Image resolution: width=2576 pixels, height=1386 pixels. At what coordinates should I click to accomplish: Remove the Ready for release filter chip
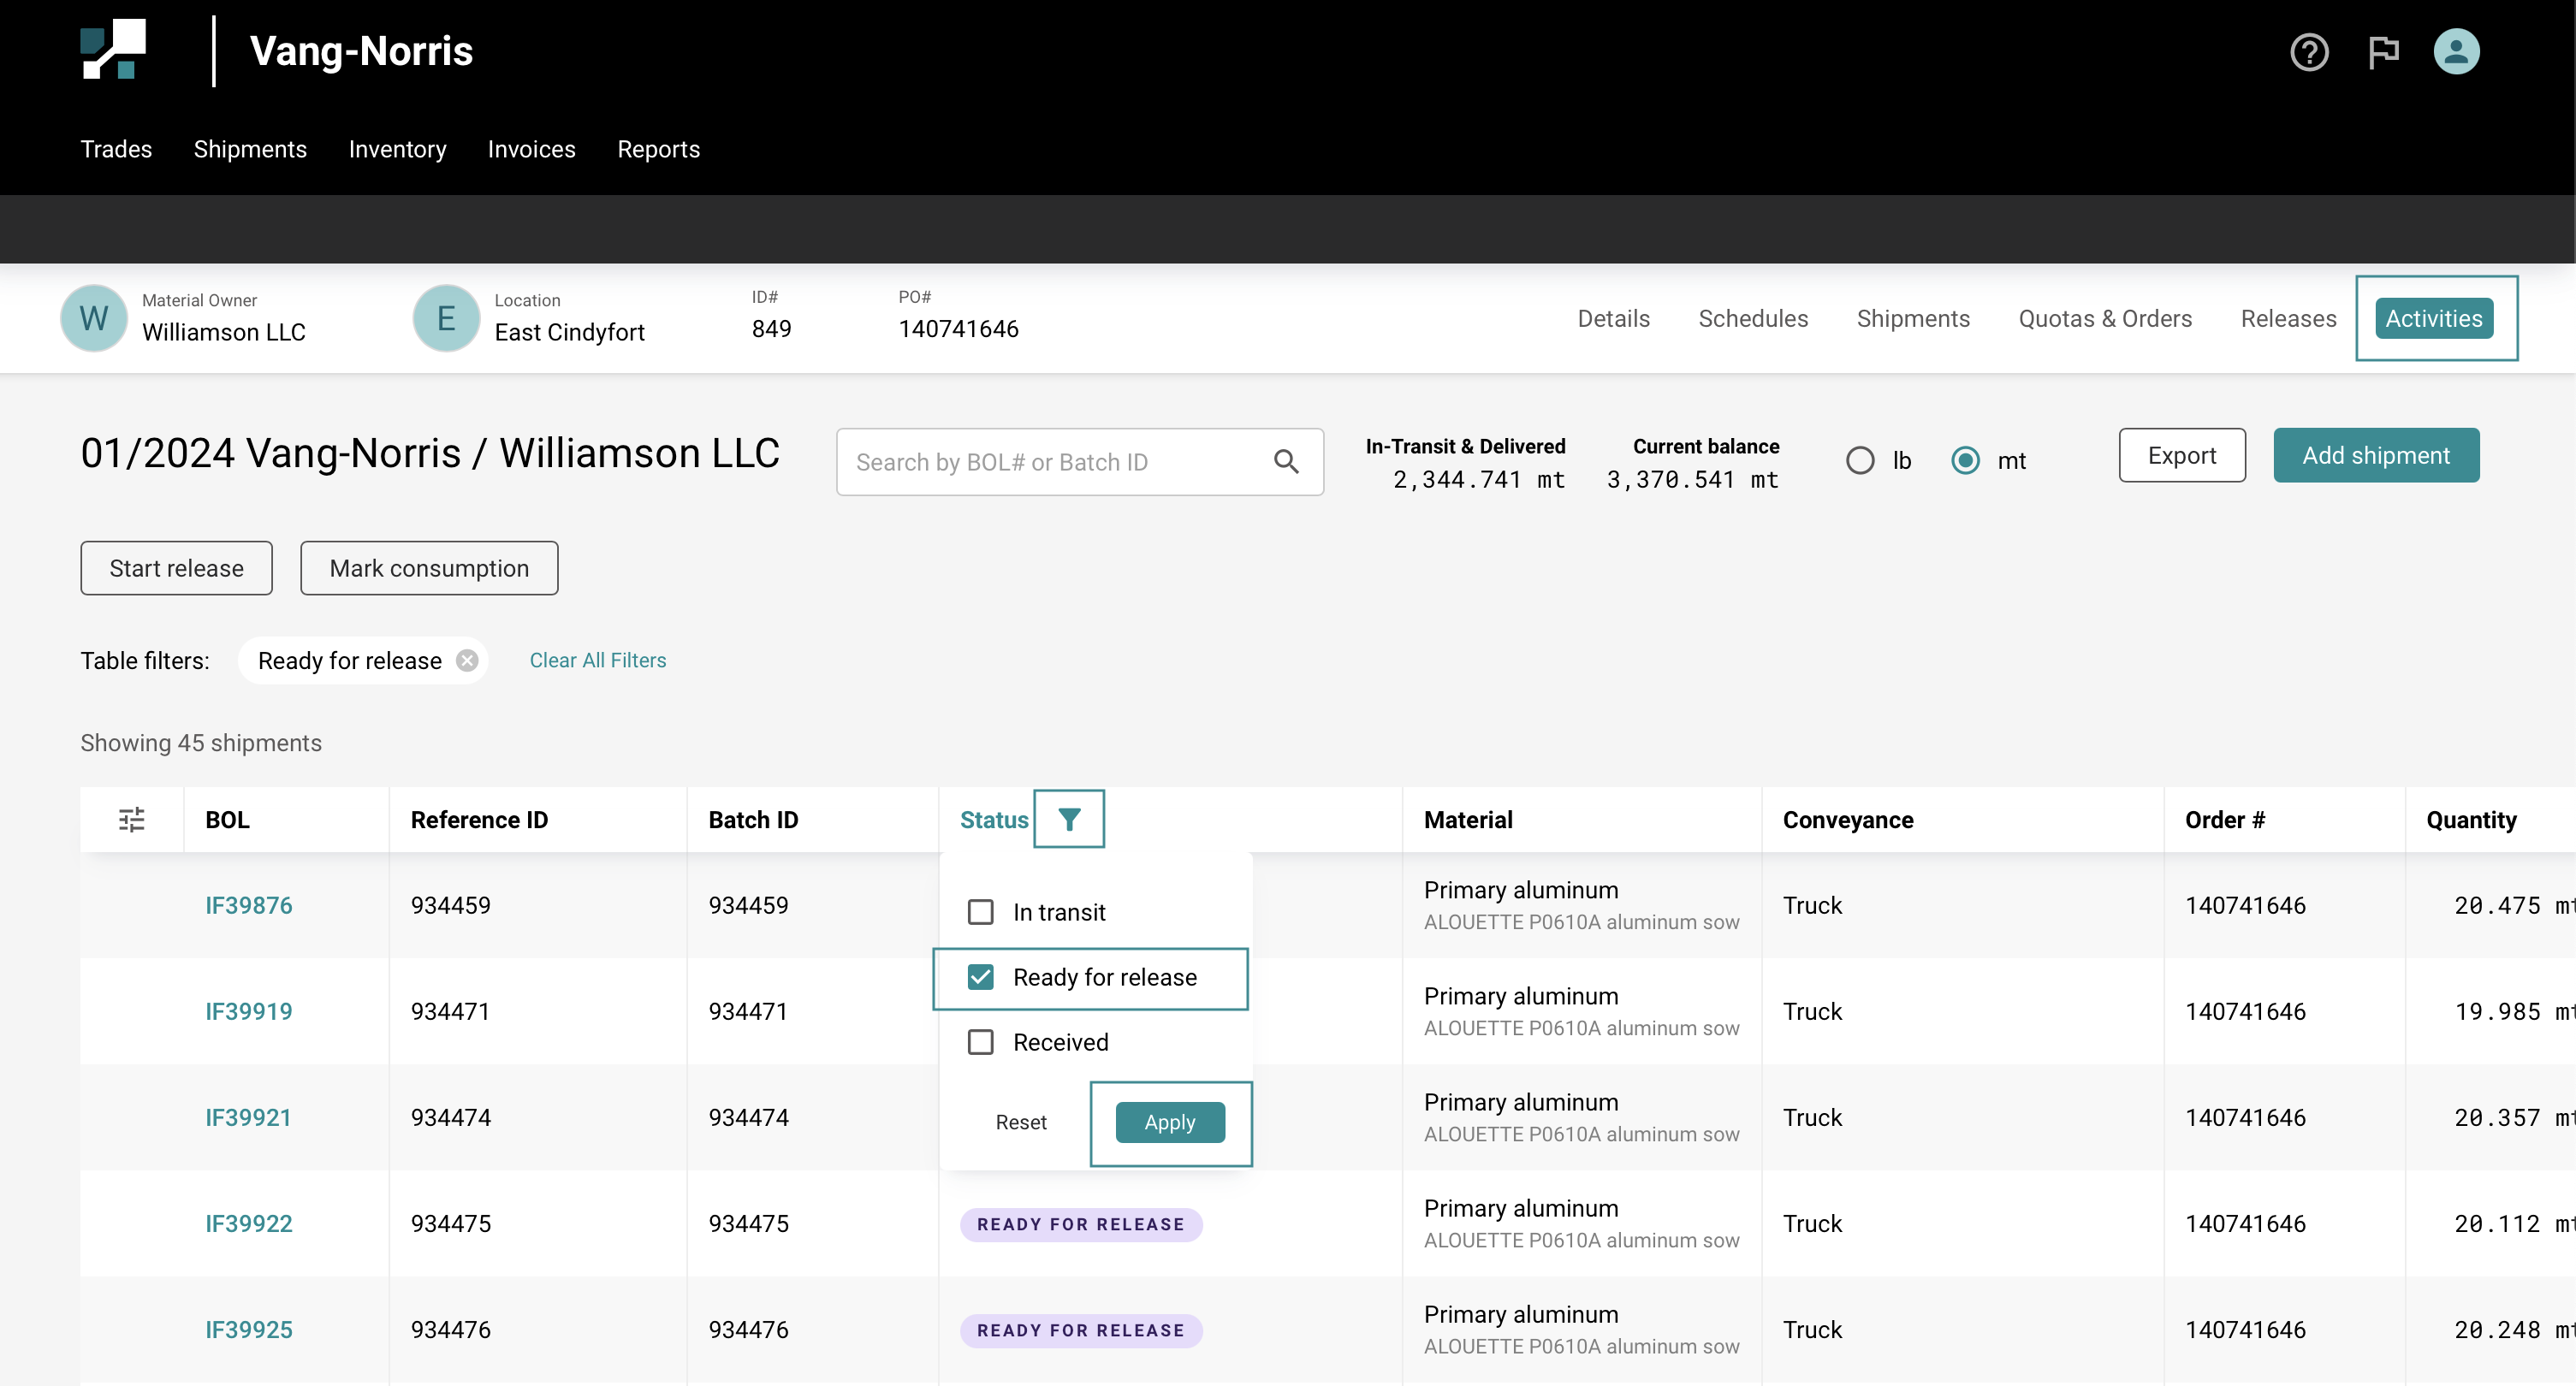coord(467,661)
